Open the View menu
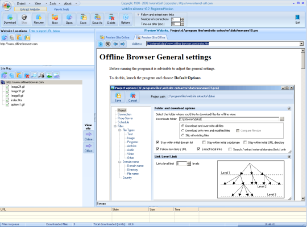The image size is (307, 227). (x=38, y=3)
